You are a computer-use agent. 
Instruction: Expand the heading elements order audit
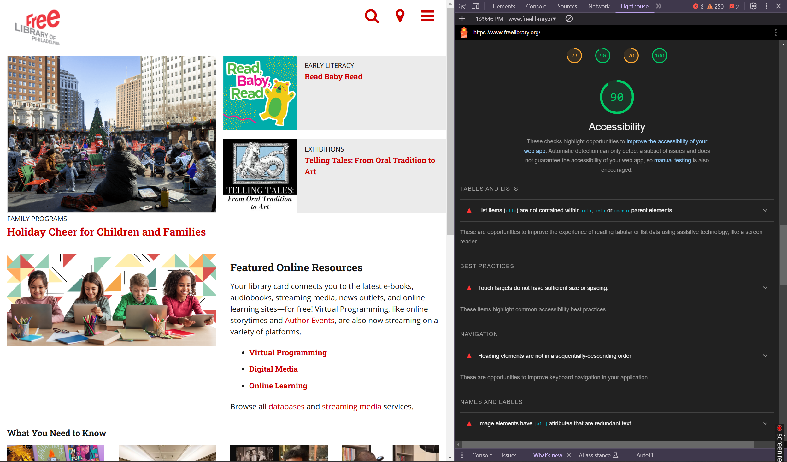click(617, 356)
